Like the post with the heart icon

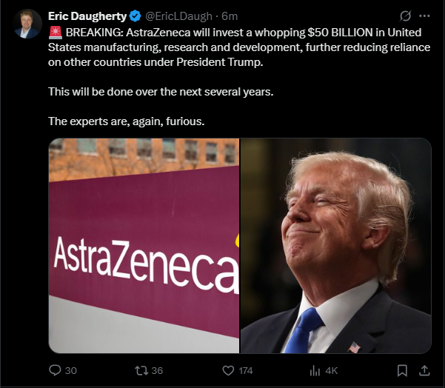coord(228,370)
